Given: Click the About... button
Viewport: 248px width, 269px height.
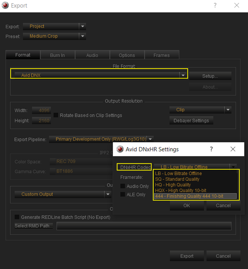Looking at the screenshot, I should pyautogui.click(x=210, y=87).
